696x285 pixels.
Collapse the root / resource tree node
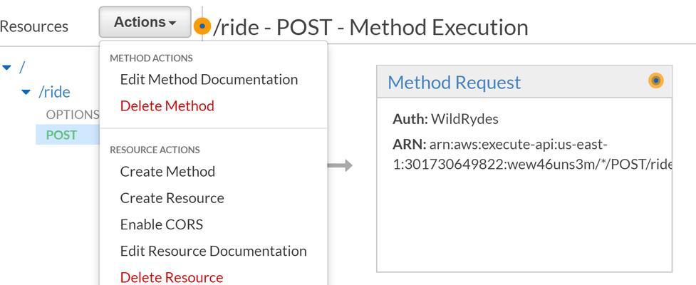(x=6, y=68)
